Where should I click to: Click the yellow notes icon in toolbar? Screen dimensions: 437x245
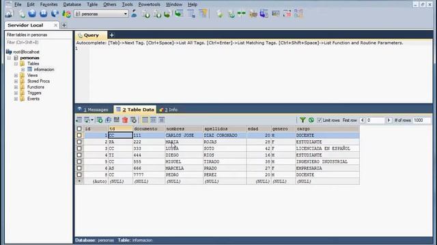203,14
